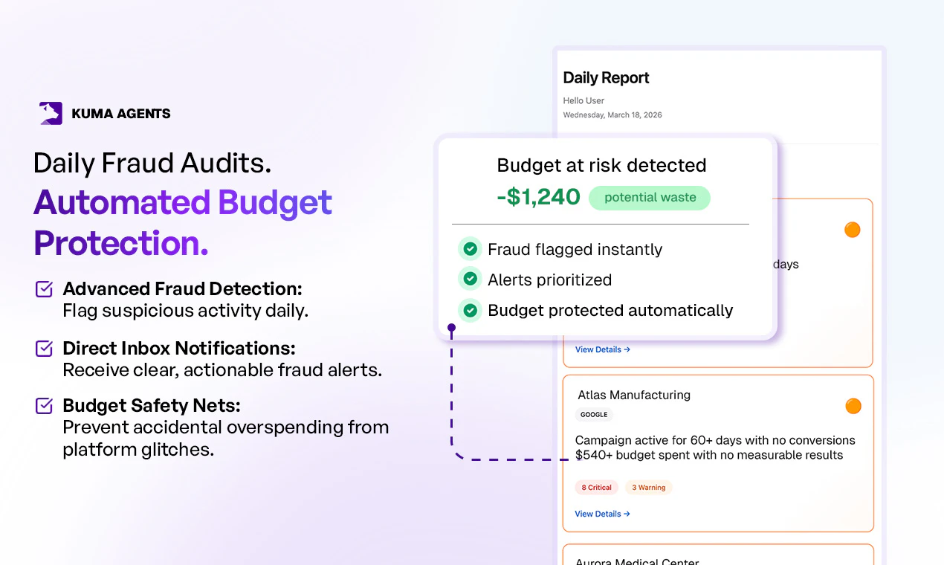944x565 pixels.
Task: Click the orange status dot on Atlas Manufacturing card
Action: (x=853, y=406)
